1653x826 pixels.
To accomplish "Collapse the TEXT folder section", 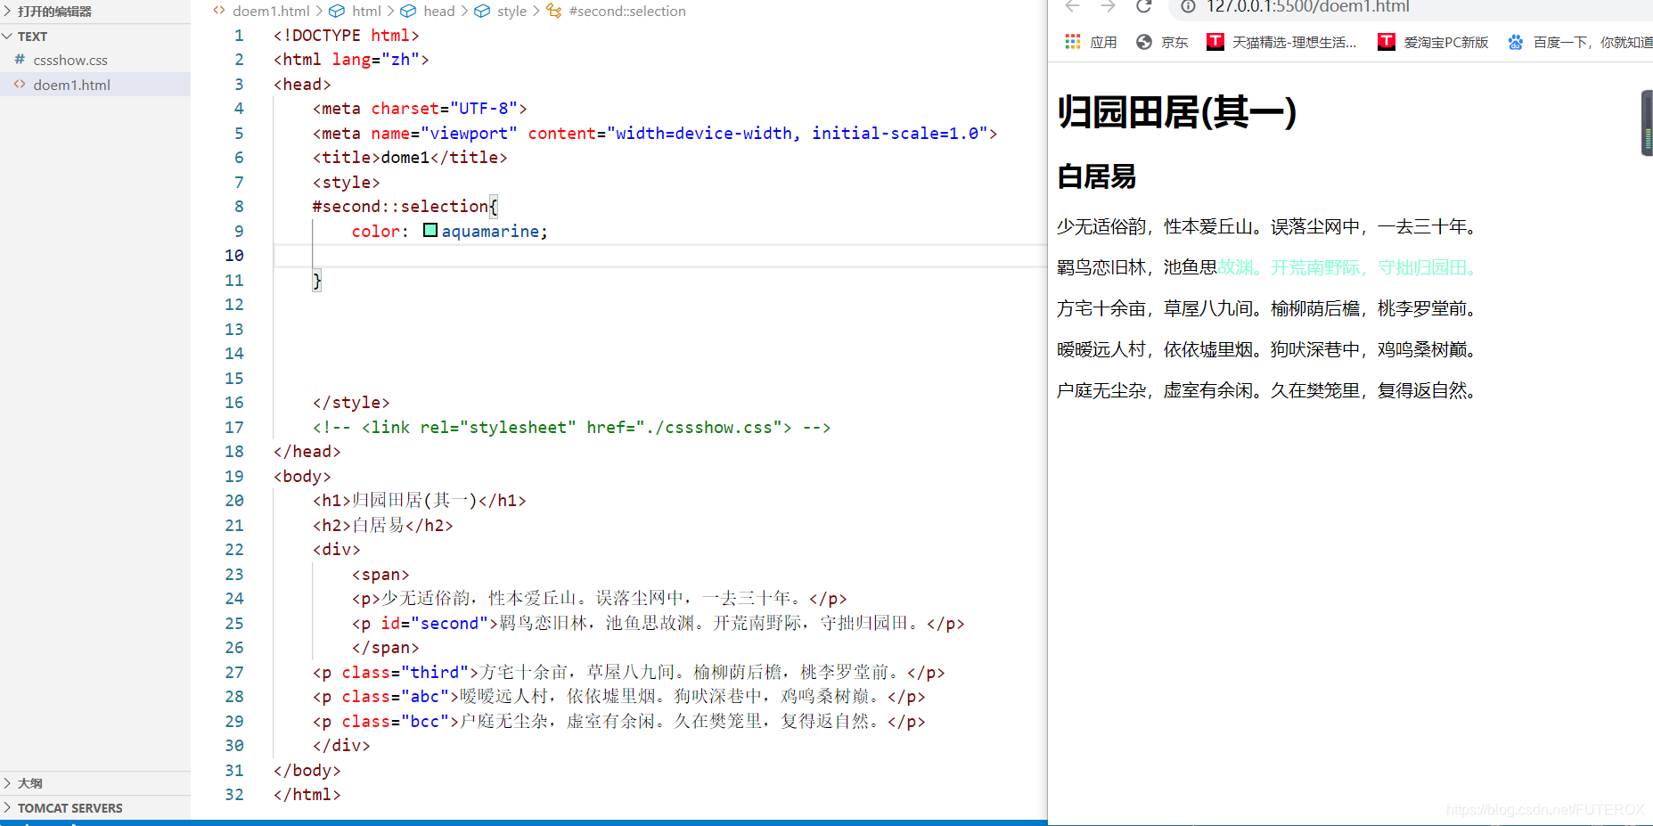I will click(x=7, y=36).
